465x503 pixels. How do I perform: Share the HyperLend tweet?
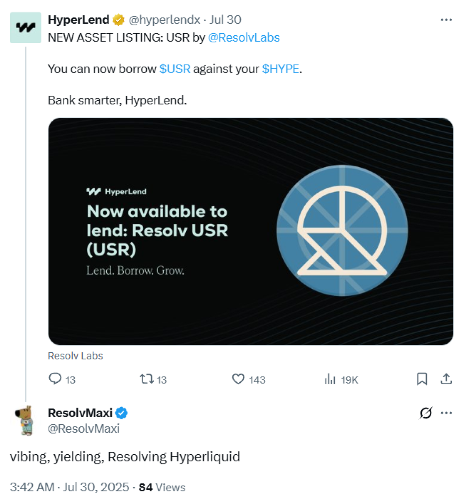446,379
